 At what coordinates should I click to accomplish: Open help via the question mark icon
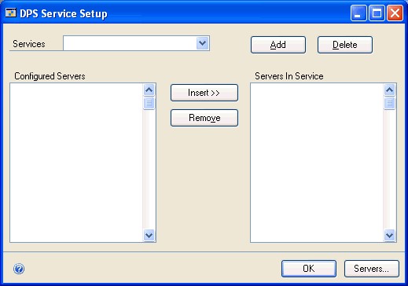pos(19,269)
